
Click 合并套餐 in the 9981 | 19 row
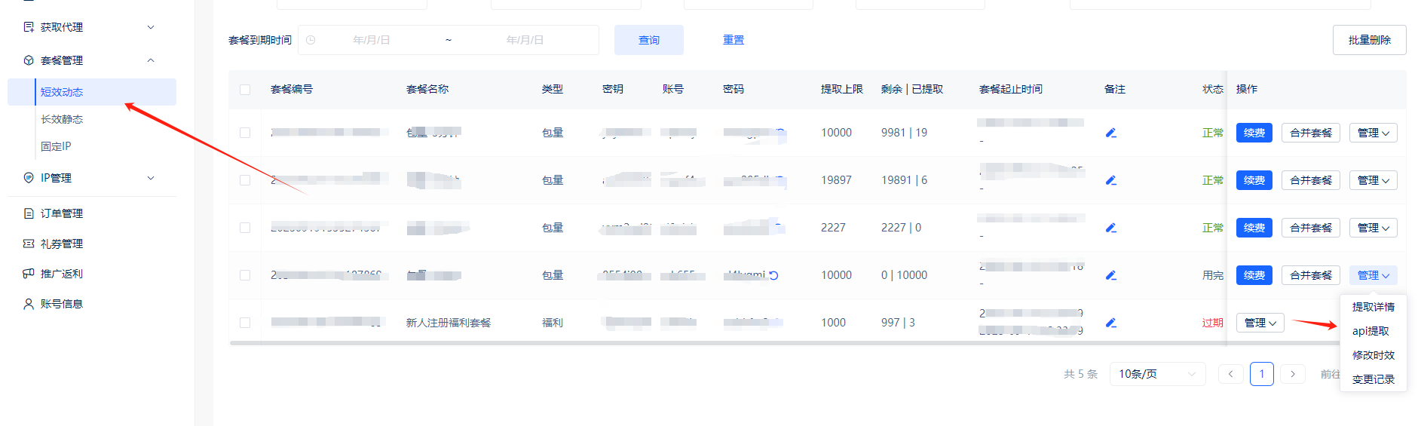[1311, 133]
